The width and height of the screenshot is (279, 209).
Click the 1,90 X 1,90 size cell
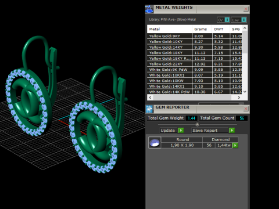182,145
